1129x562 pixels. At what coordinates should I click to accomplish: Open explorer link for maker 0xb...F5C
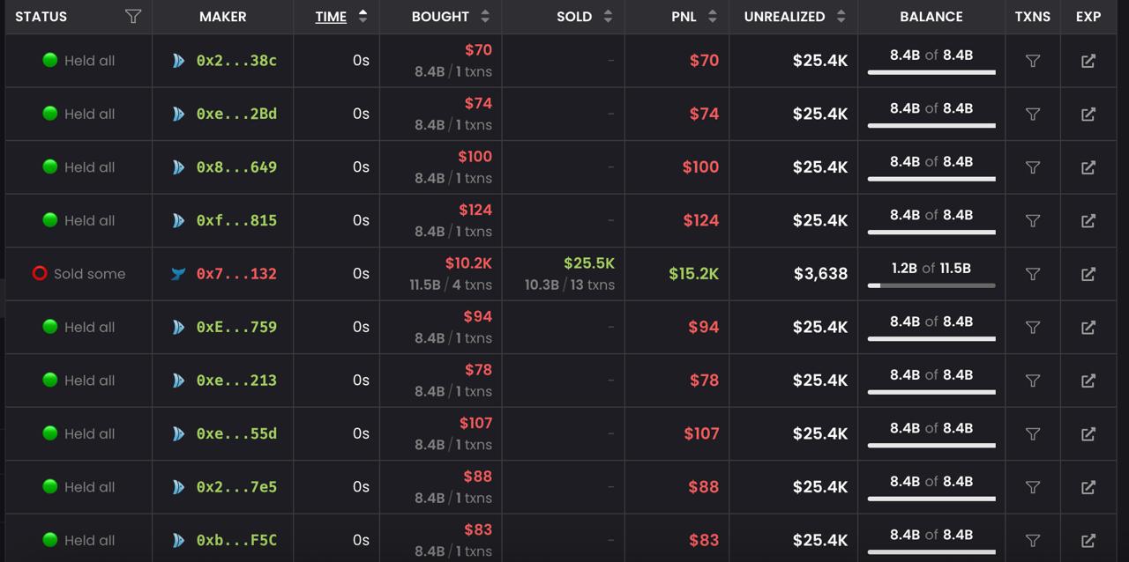tap(1088, 540)
